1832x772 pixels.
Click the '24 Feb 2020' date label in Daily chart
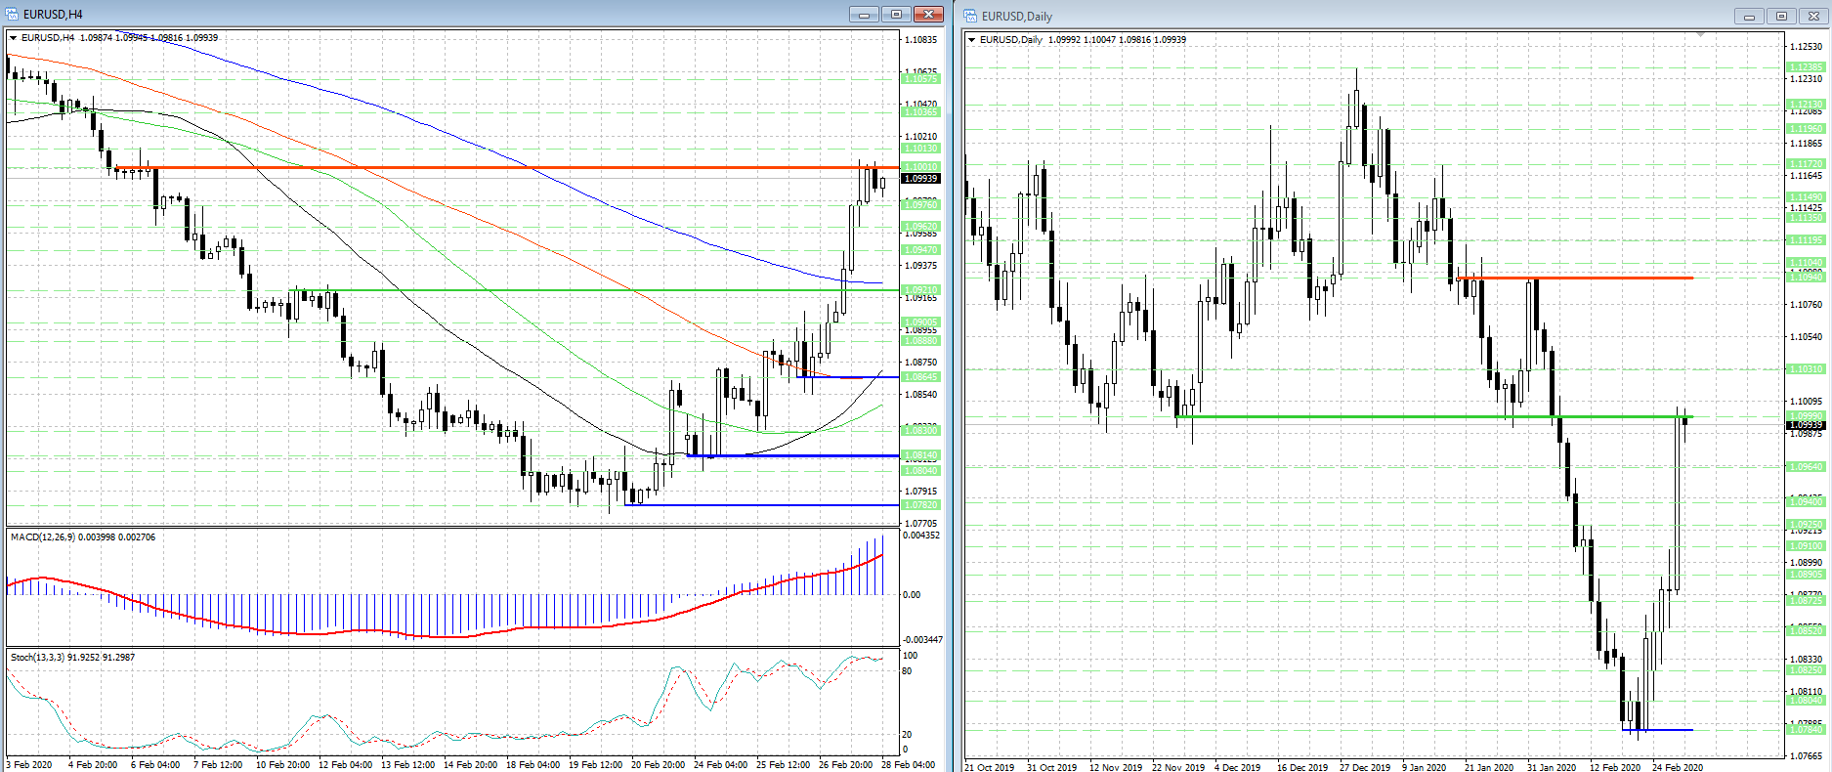pyautogui.click(x=1678, y=767)
